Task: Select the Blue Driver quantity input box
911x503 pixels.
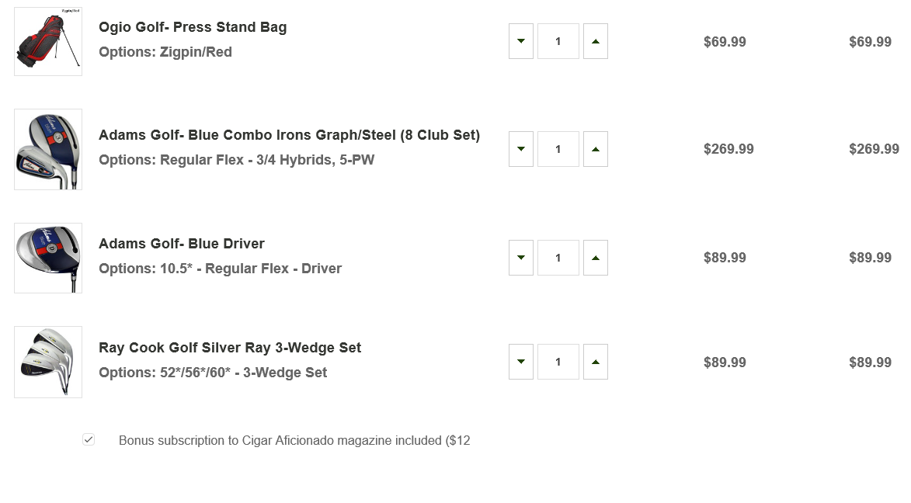Action: (x=558, y=258)
